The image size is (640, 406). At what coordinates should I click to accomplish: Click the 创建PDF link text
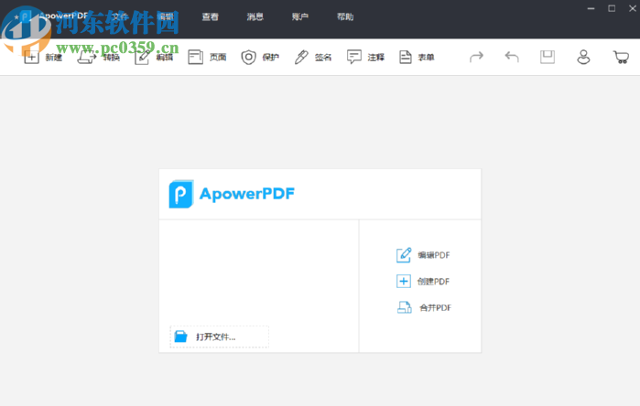(x=433, y=282)
